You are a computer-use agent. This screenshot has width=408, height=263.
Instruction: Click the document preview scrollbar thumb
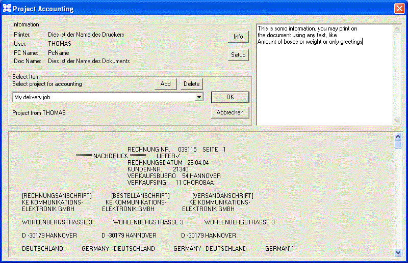pyautogui.click(x=398, y=145)
